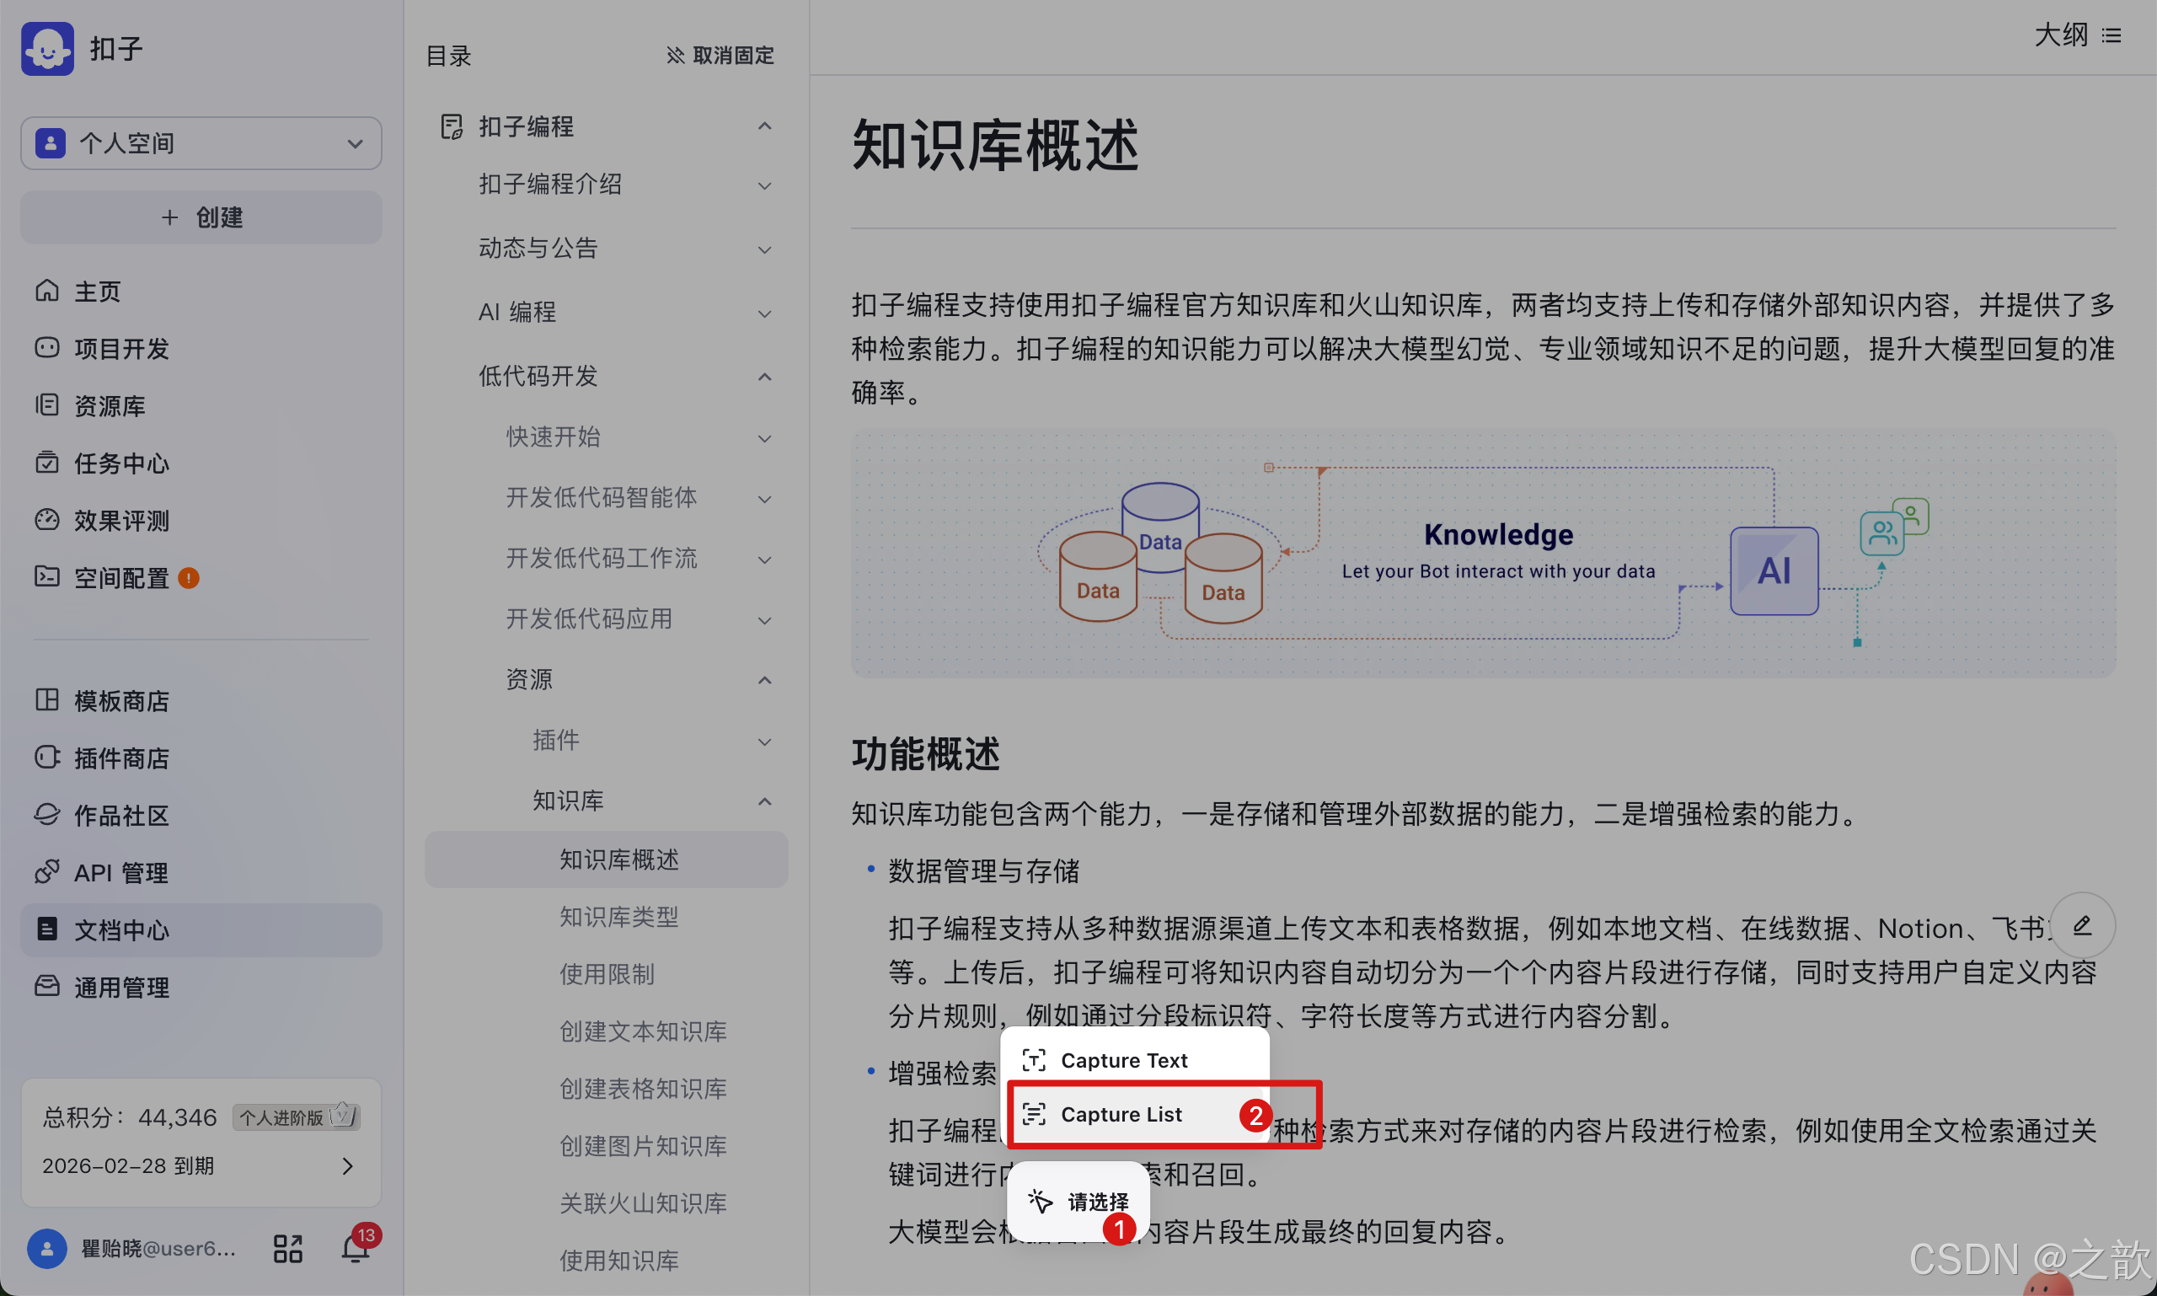Collapse the 知识库 section chevron
Viewport: 2157px width, 1296px height.
[x=764, y=801]
